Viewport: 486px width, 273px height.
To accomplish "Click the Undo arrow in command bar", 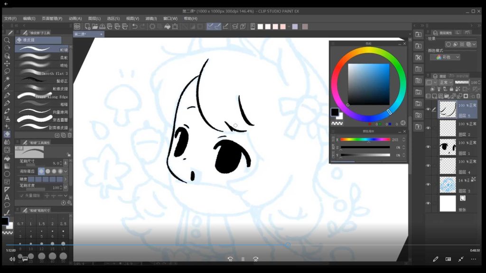I will pos(135,27).
